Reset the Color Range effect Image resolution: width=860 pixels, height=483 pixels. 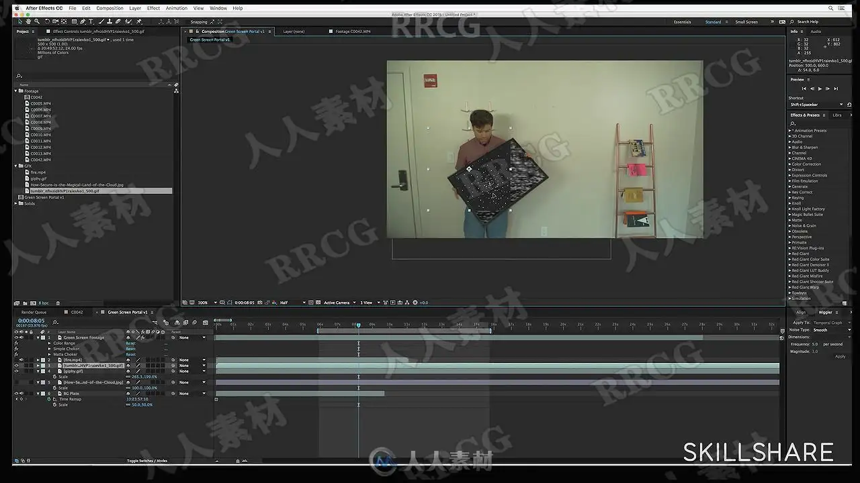130,343
